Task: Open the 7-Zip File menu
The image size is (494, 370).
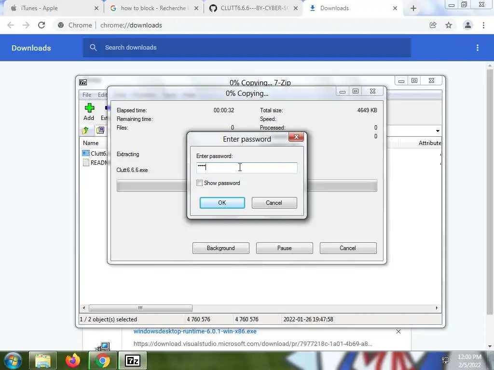Action: pyautogui.click(x=87, y=95)
